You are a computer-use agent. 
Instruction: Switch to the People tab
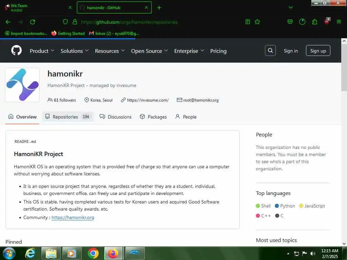pos(186,117)
